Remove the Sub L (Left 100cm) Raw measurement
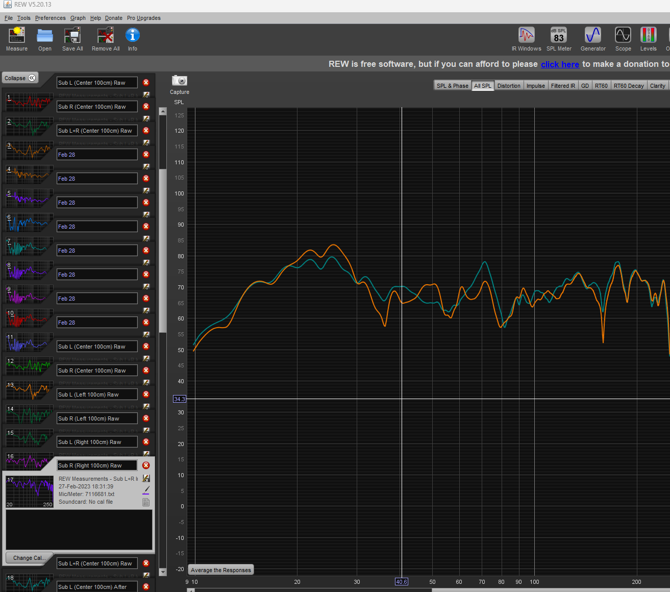Screen dimensions: 670x592 pyautogui.click(x=146, y=394)
